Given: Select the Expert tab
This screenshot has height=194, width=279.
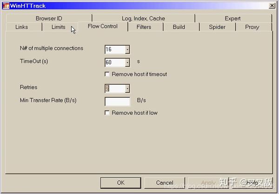Looking at the screenshot, I should point(233,18).
